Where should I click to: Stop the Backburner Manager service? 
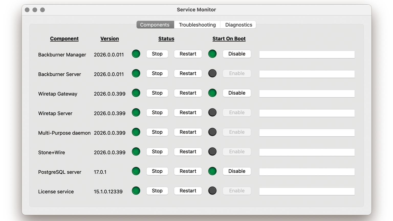click(x=157, y=54)
